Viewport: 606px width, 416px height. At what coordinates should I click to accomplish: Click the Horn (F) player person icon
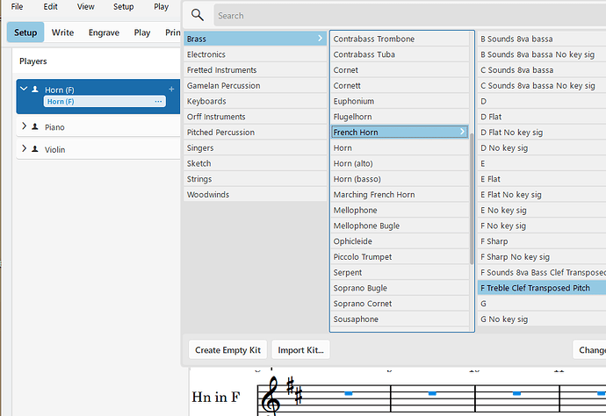pos(35,90)
